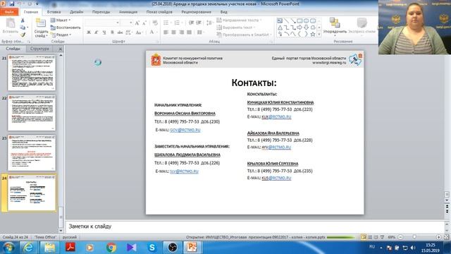
Task: Close the slides pane with X
Action: [60, 49]
